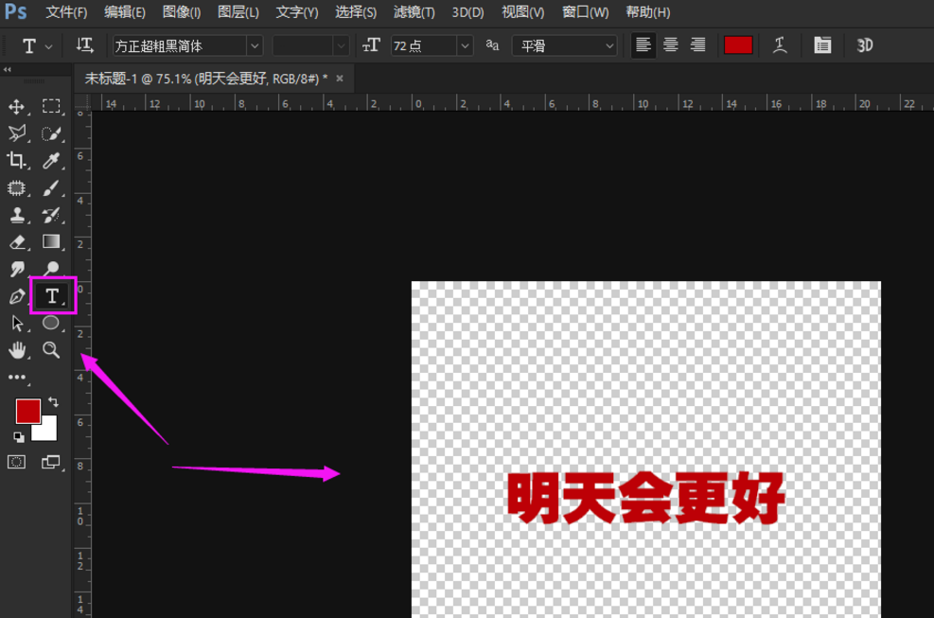934x618 pixels.
Task: Open the 滤镜 menu
Action: click(411, 12)
